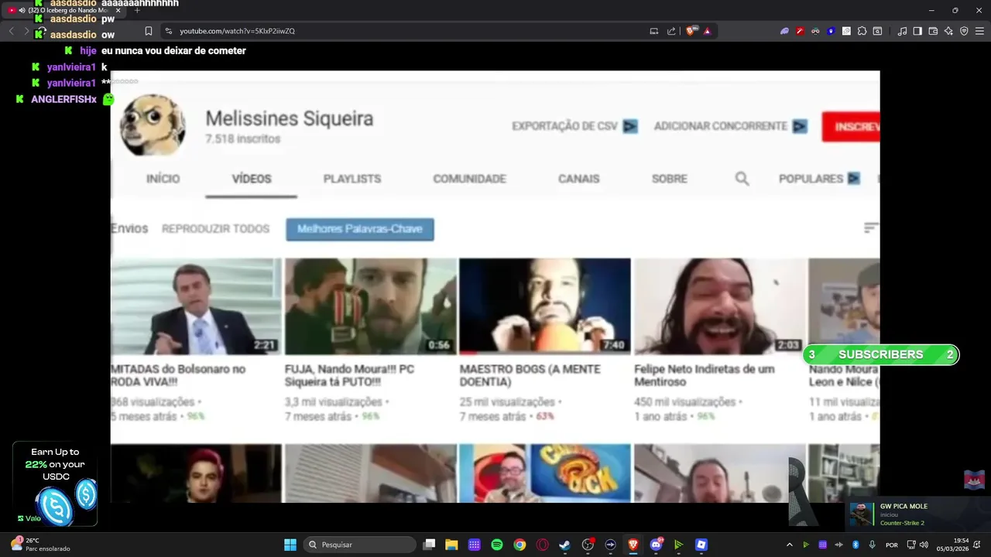
Task: Open the sort filter icon beside Envios row
Action: [871, 228]
